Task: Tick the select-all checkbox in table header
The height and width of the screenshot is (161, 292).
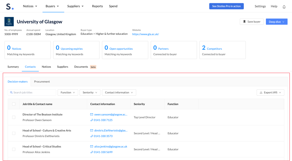Action: [14, 104]
